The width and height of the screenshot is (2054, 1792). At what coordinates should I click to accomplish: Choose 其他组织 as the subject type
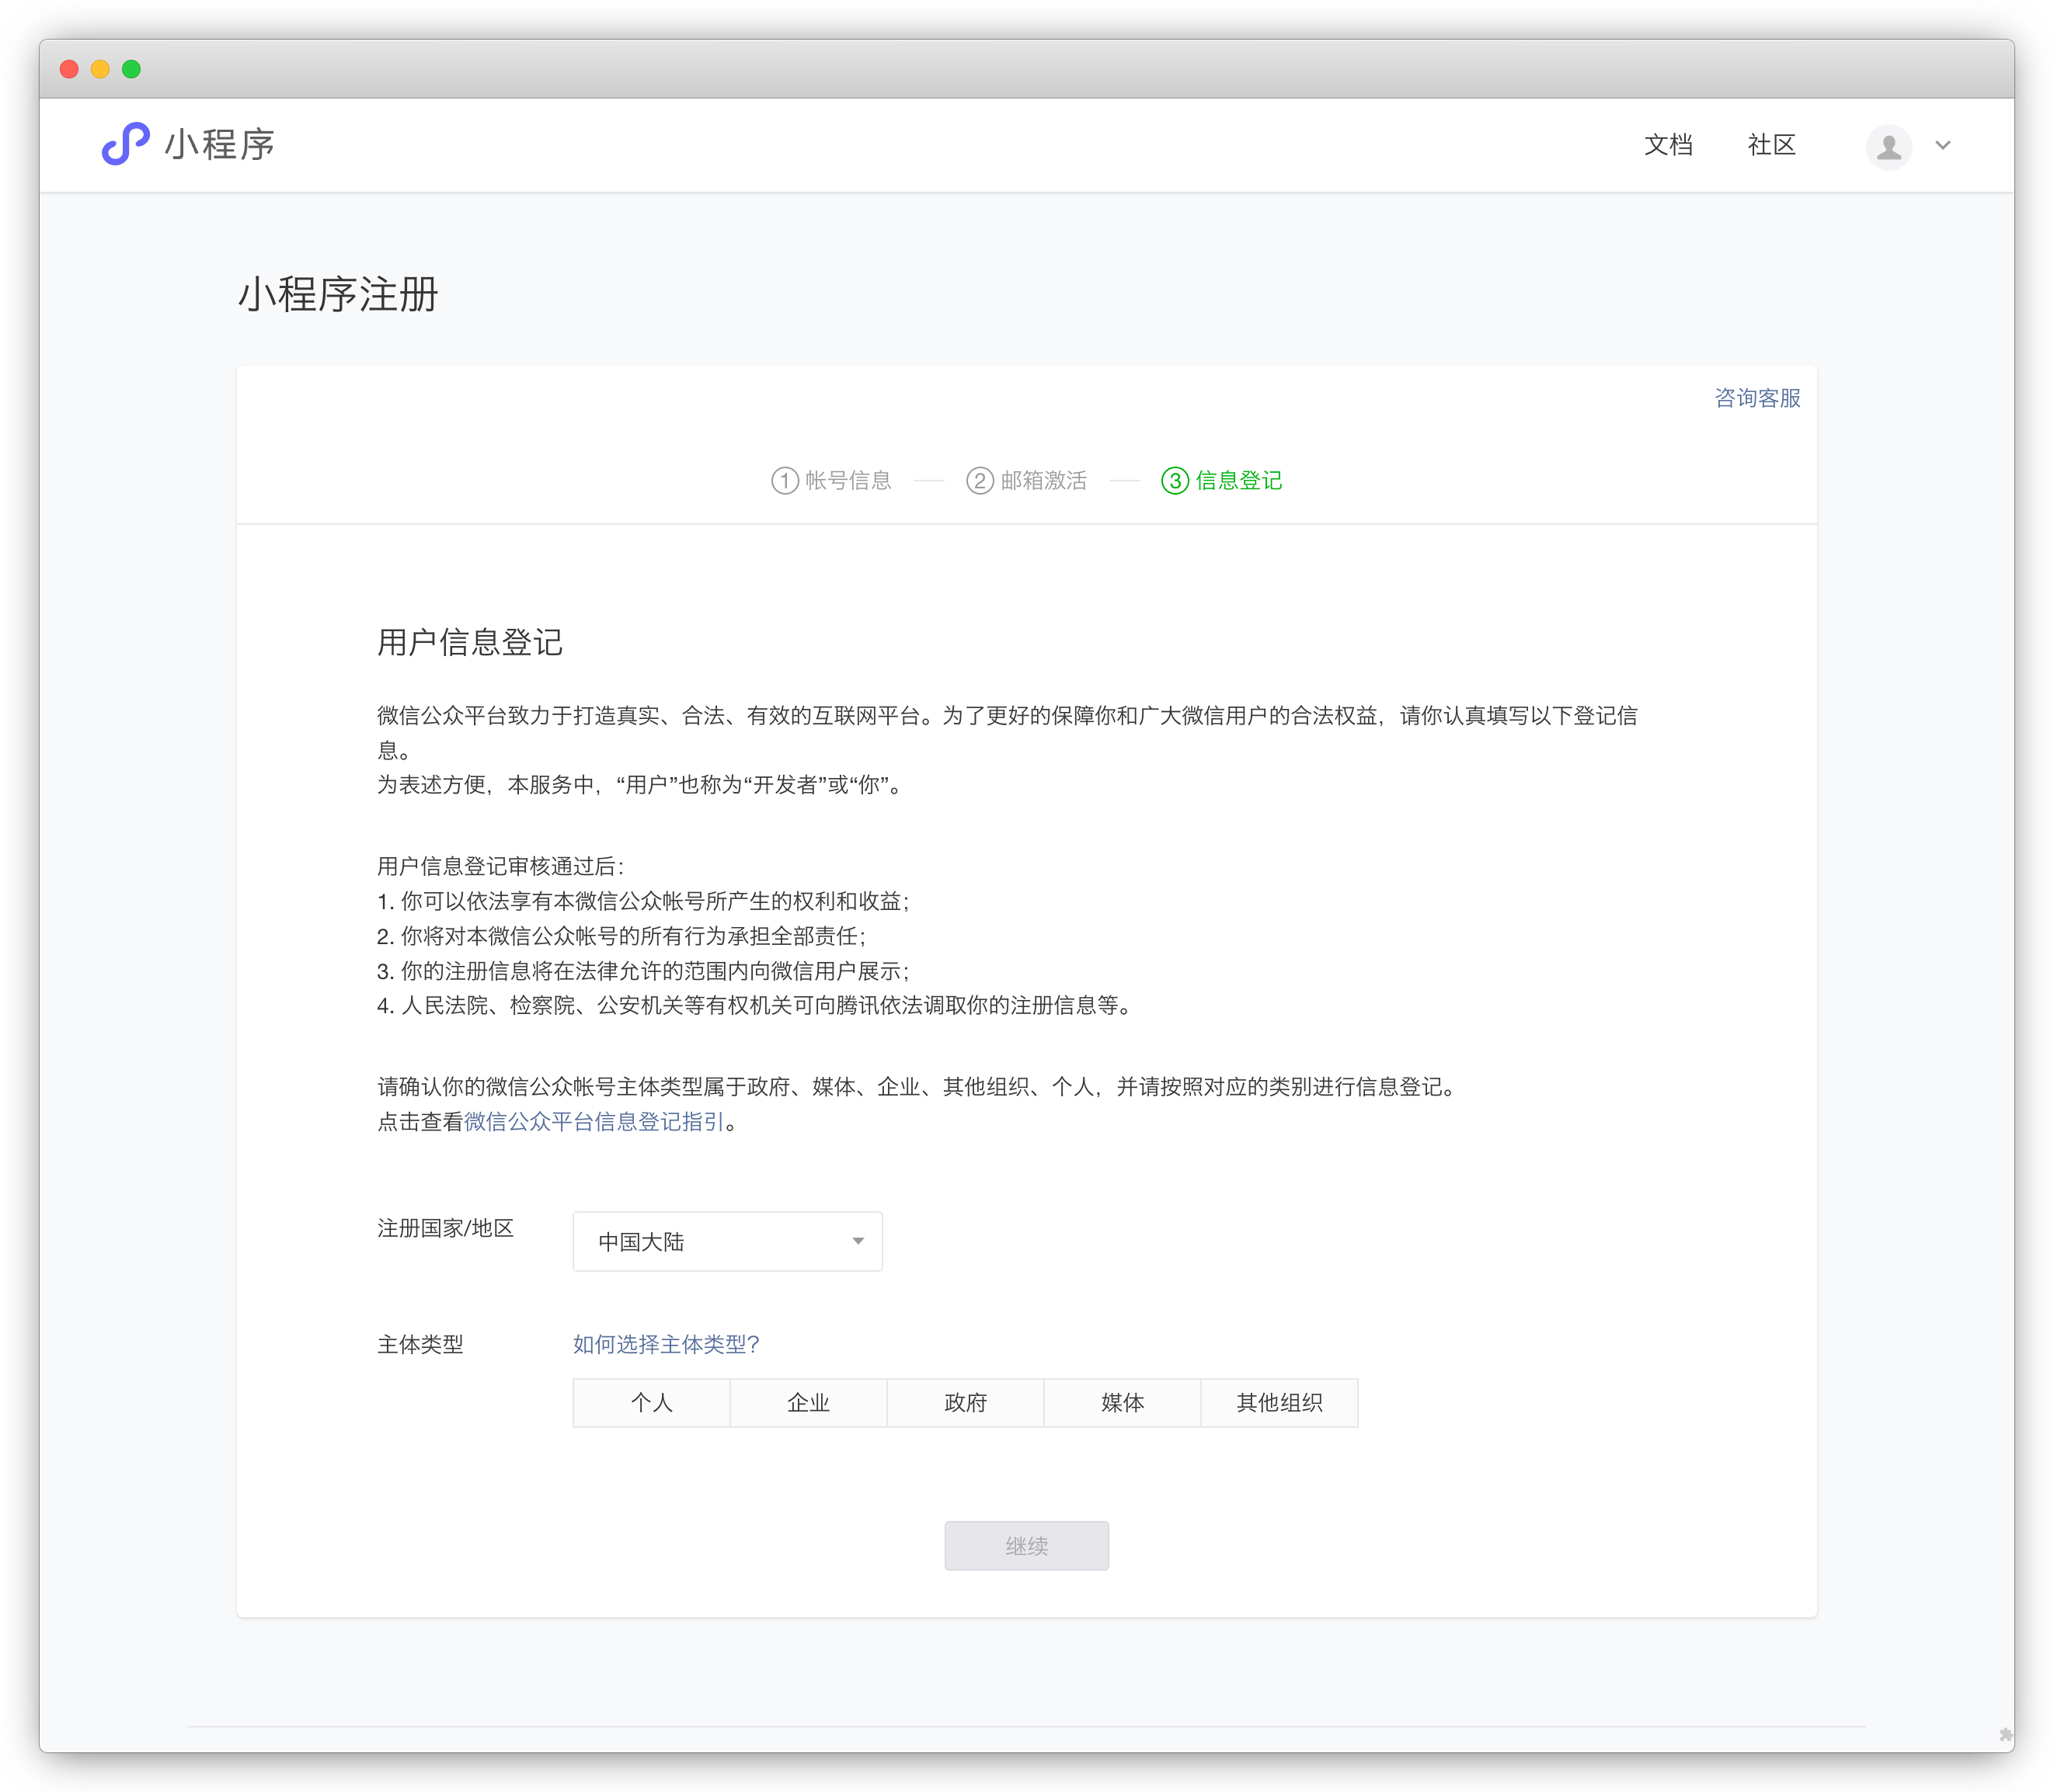click(1279, 1403)
